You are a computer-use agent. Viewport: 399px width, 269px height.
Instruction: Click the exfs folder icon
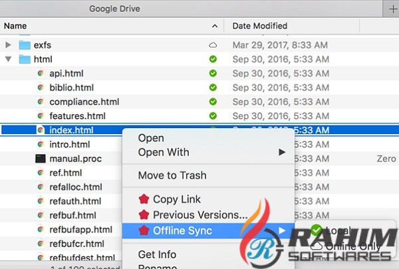click(25, 45)
